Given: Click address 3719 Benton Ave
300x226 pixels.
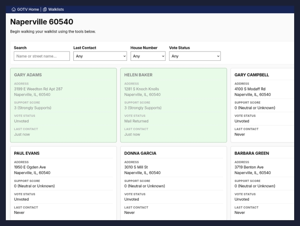Looking at the screenshot, I should point(249,167).
